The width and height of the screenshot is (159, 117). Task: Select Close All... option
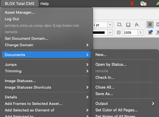[125, 87]
